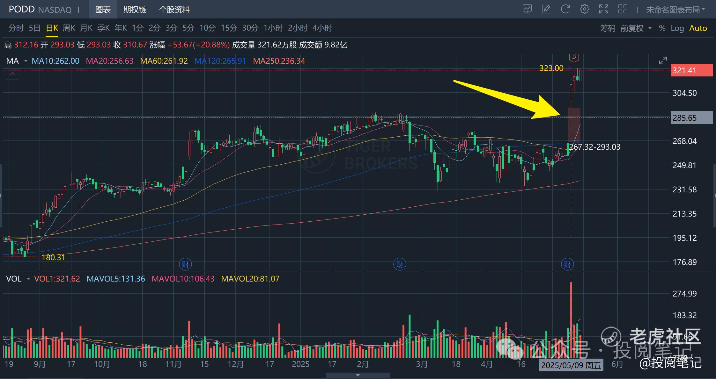Image resolution: width=716 pixels, height=379 pixels.
Task: Show the 筹码 chip distribution
Action: (x=607, y=28)
